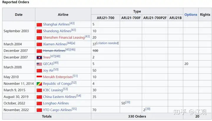The width and height of the screenshot is (212, 121).
Task: Follow the GECAS link
Action: [48, 64]
